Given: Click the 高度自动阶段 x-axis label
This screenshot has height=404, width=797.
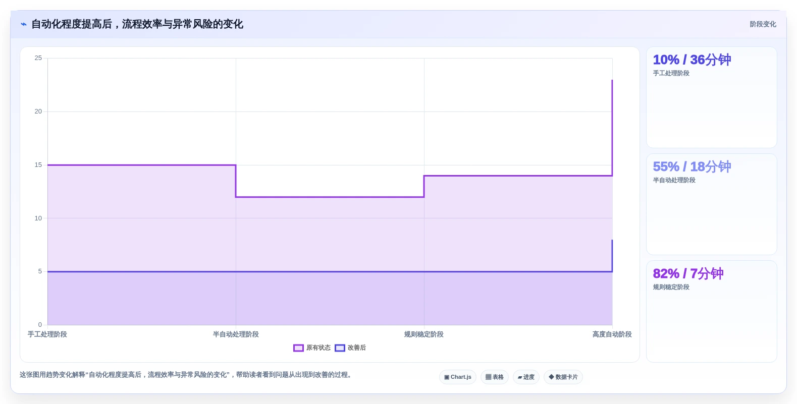Looking at the screenshot, I should (612, 334).
